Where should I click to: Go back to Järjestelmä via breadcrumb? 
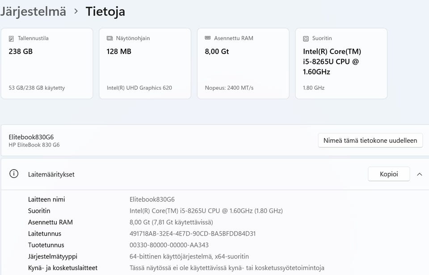tap(33, 11)
